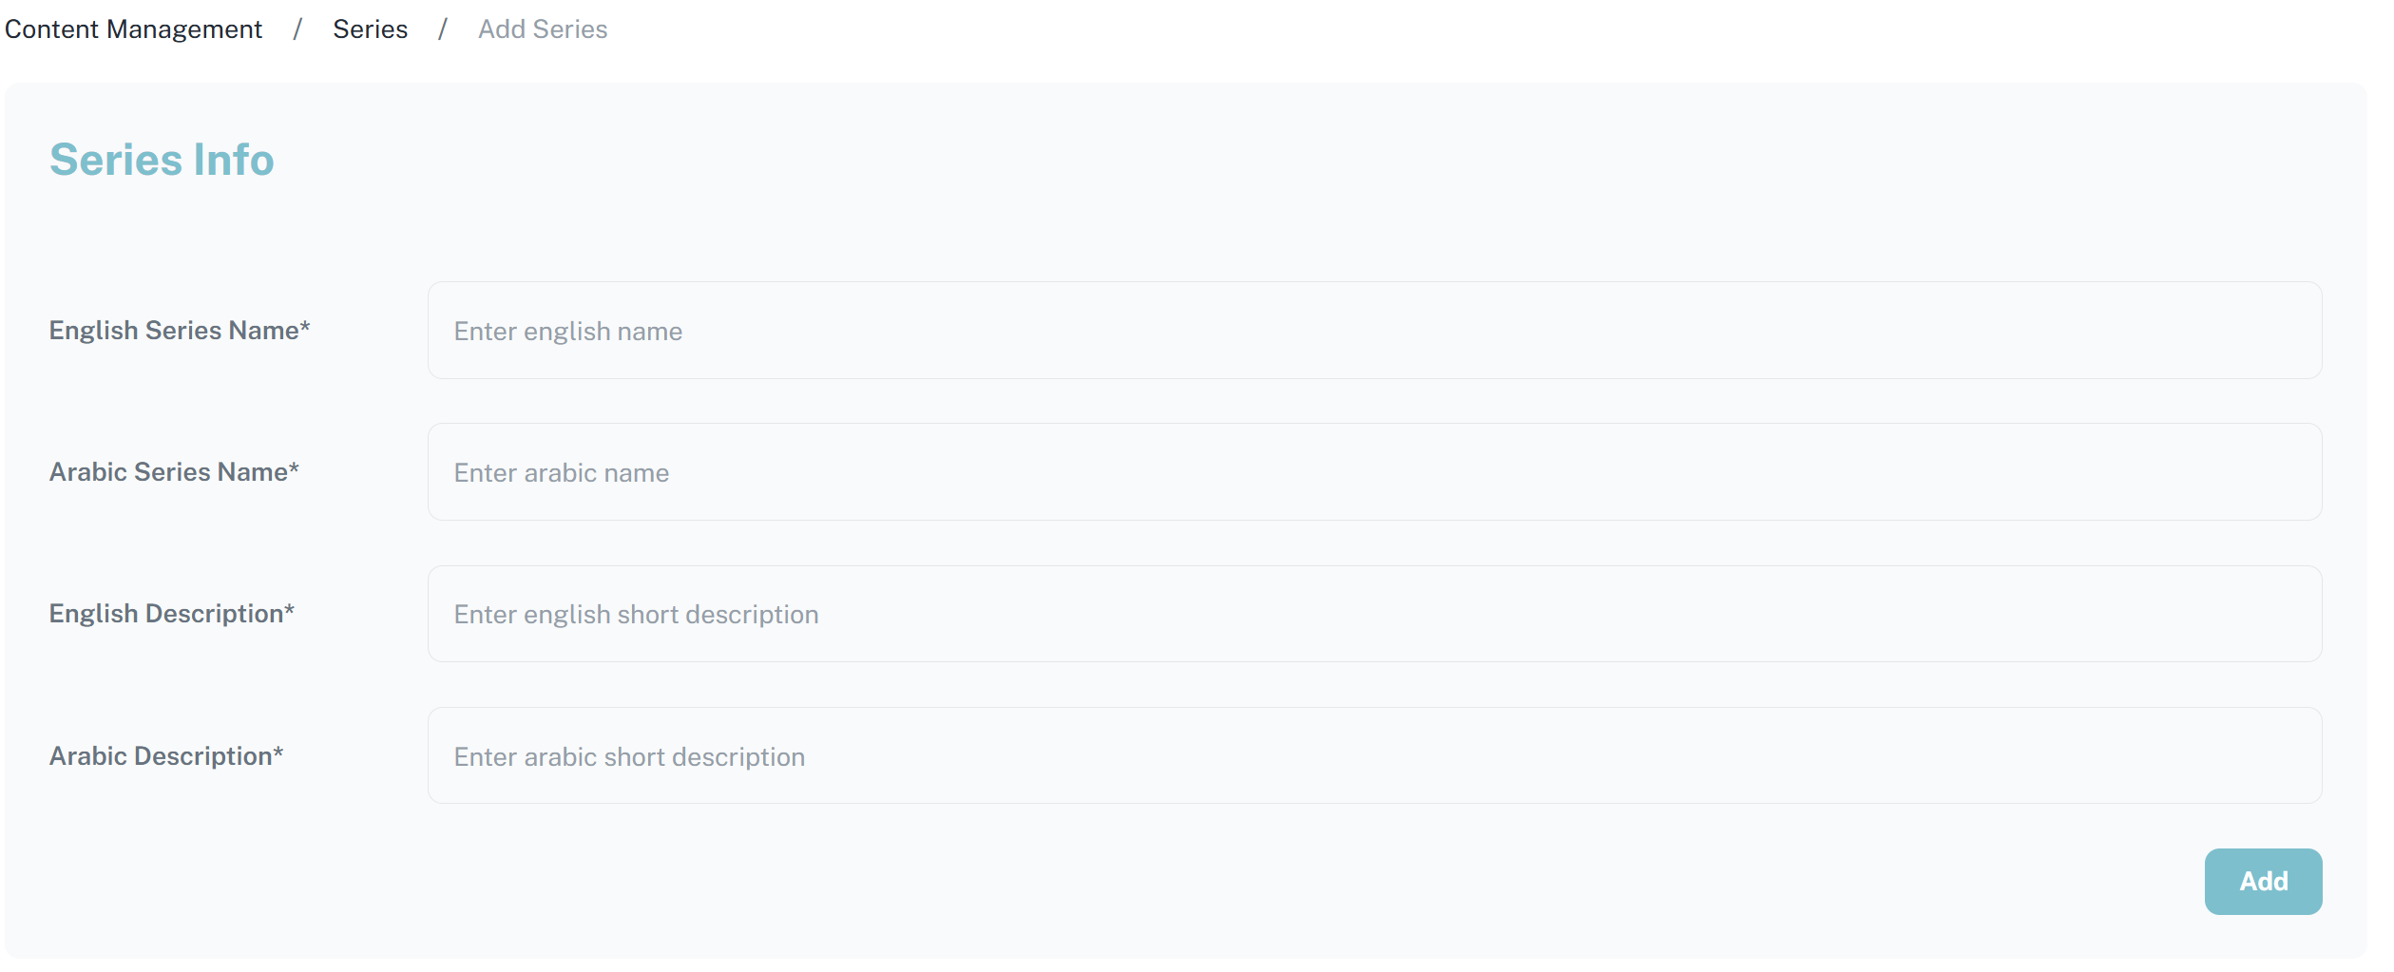
Task: Click the asterisk on Arabic Description
Action: coord(278,753)
